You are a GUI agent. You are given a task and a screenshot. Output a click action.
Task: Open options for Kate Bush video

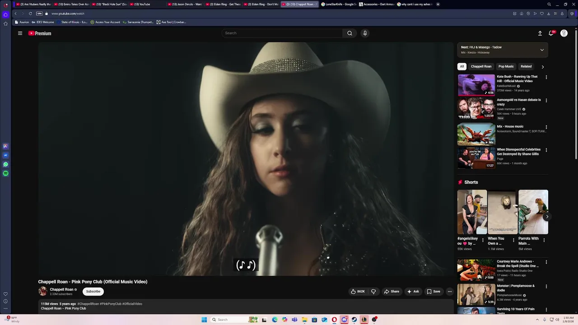point(546,77)
